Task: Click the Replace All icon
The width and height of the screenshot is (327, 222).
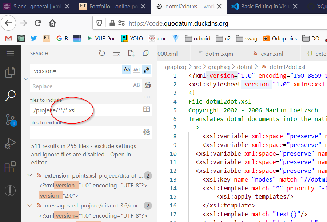Action: [147, 86]
